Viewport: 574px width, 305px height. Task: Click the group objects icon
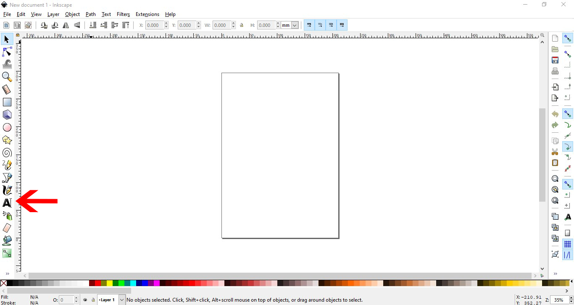pyautogui.click(x=555, y=254)
